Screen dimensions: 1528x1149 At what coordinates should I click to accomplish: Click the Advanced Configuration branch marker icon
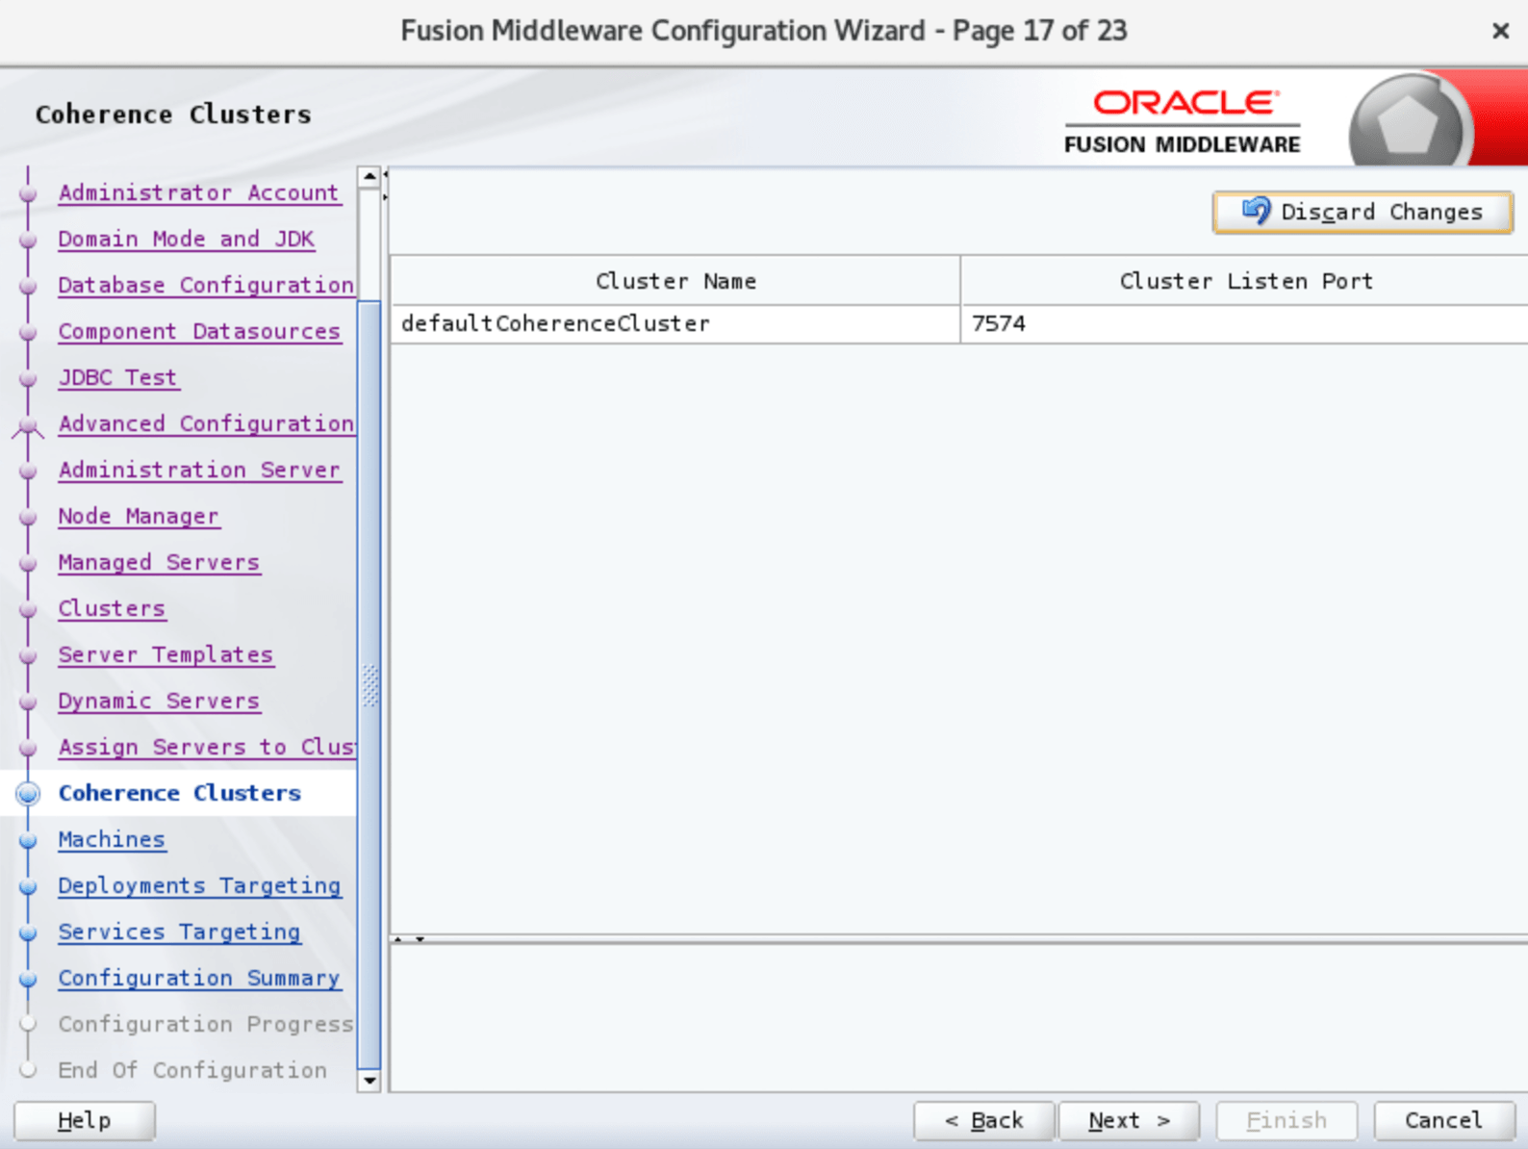coord(28,427)
